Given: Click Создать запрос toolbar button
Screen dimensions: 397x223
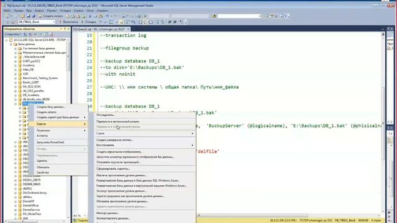Looking at the screenshot, I should (51, 16).
